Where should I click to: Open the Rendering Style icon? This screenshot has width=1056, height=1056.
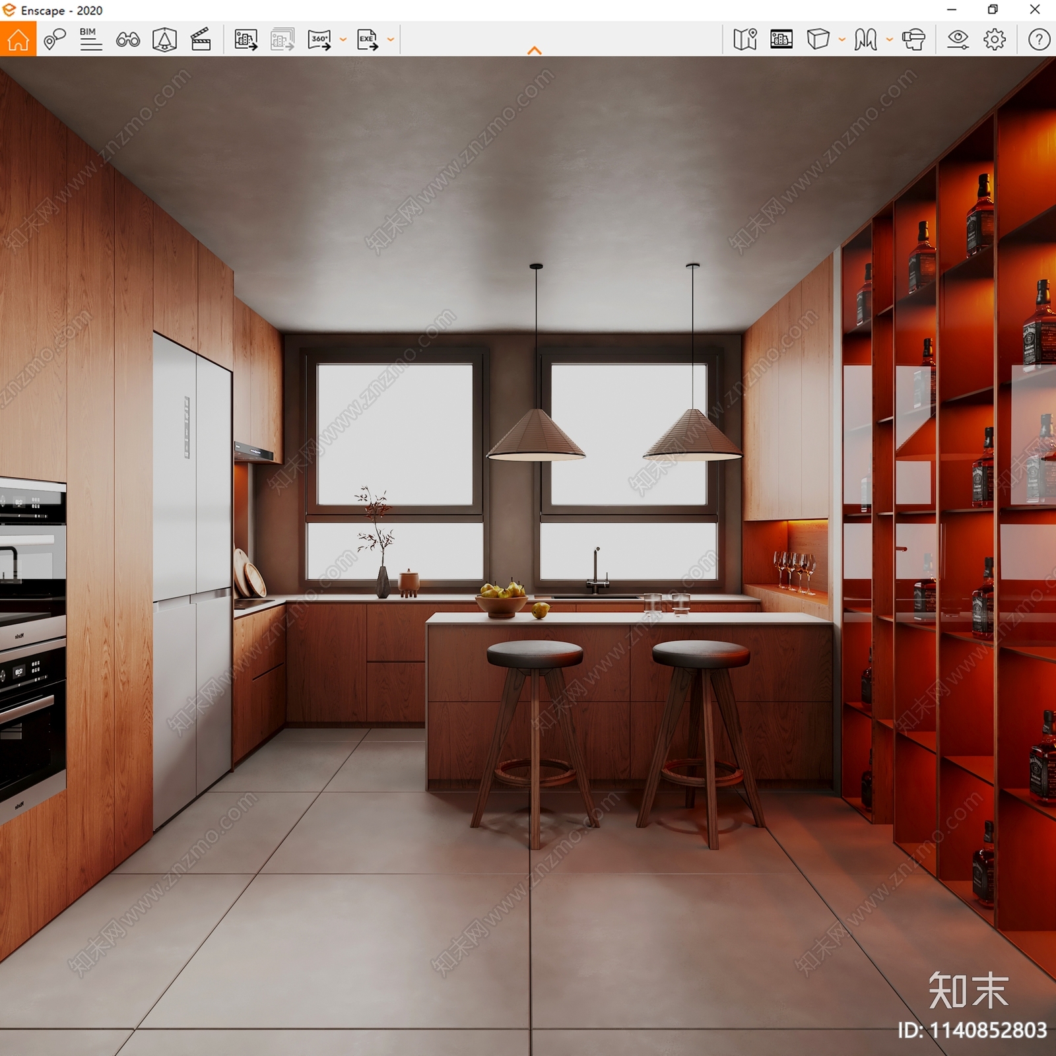[x=866, y=40]
